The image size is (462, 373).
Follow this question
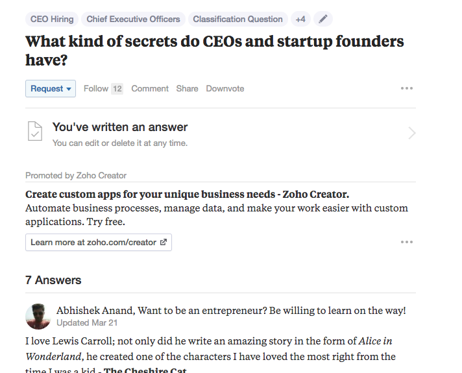pyautogui.click(x=96, y=89)
